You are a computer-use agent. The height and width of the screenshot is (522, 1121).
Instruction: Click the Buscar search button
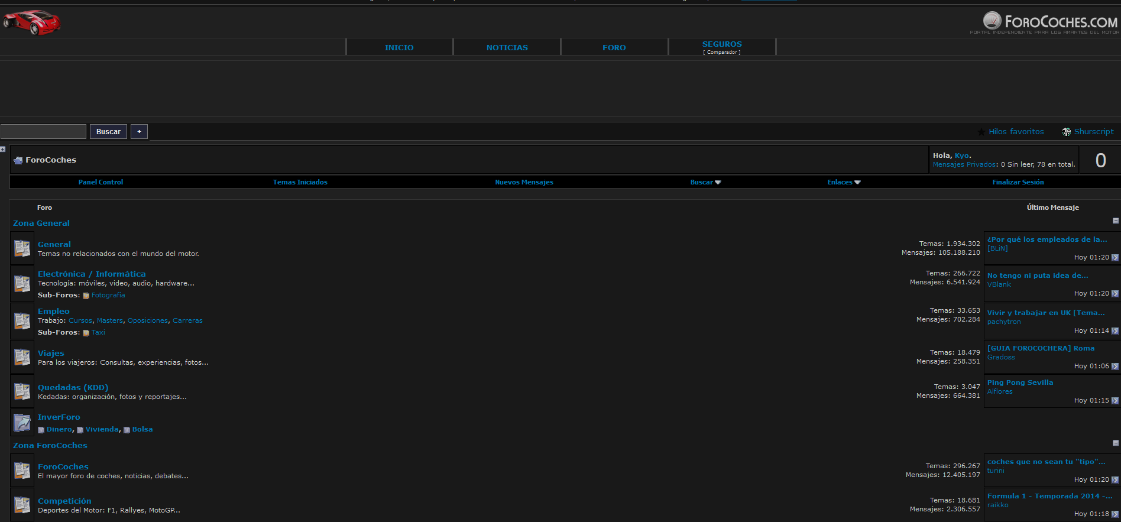coord(109,132)
